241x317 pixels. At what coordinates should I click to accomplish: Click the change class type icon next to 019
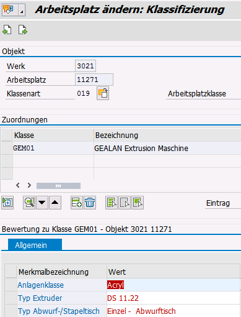point(103,93)
